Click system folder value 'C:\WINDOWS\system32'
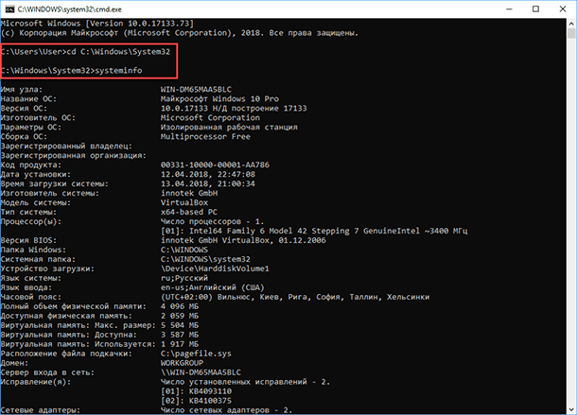Screen dimensions: 577x415 [x=205, y=259]
